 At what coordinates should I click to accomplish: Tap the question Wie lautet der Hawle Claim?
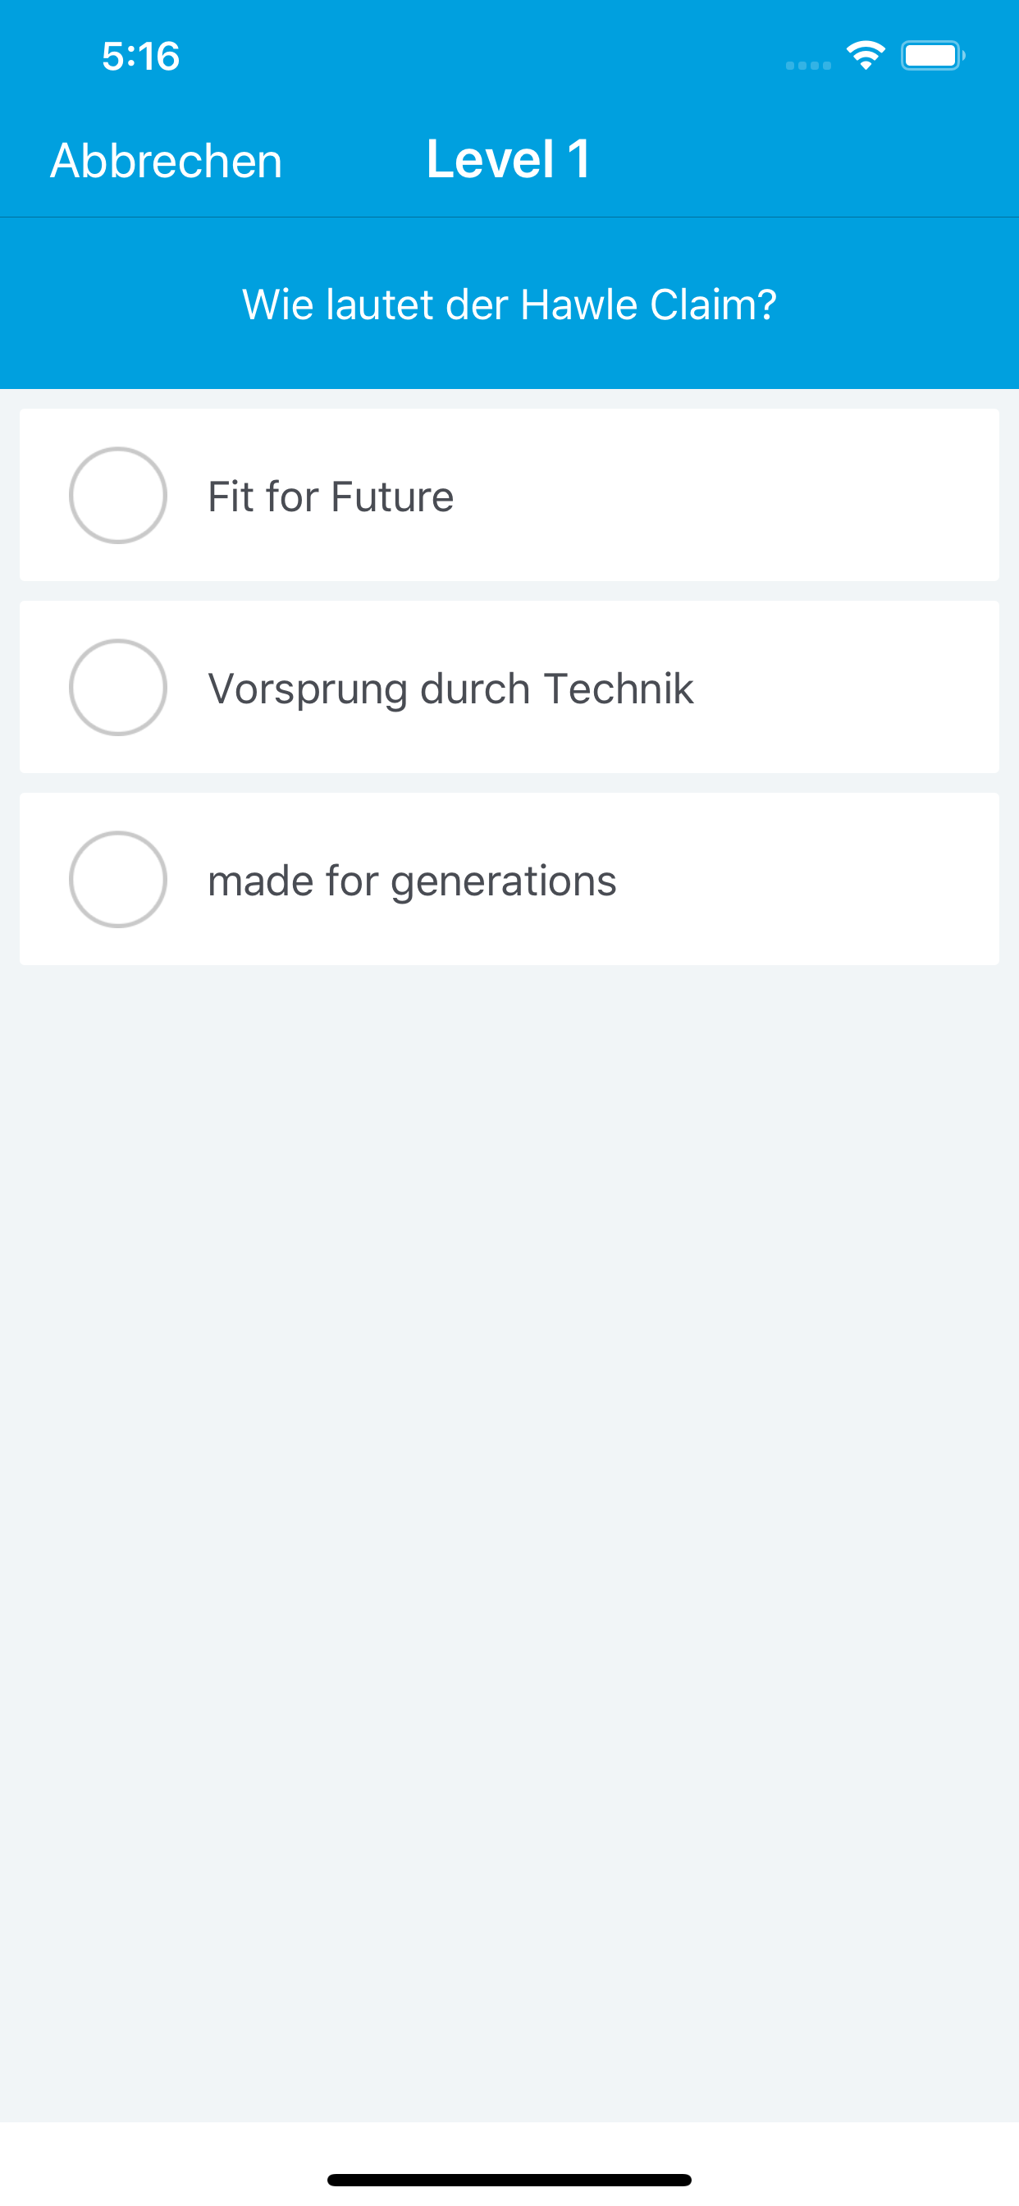click(509, 304)
